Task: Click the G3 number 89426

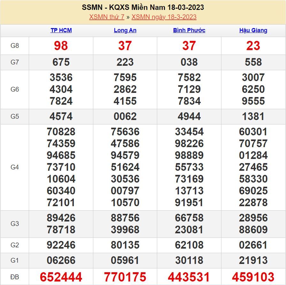Action: [x=61, y=218]
